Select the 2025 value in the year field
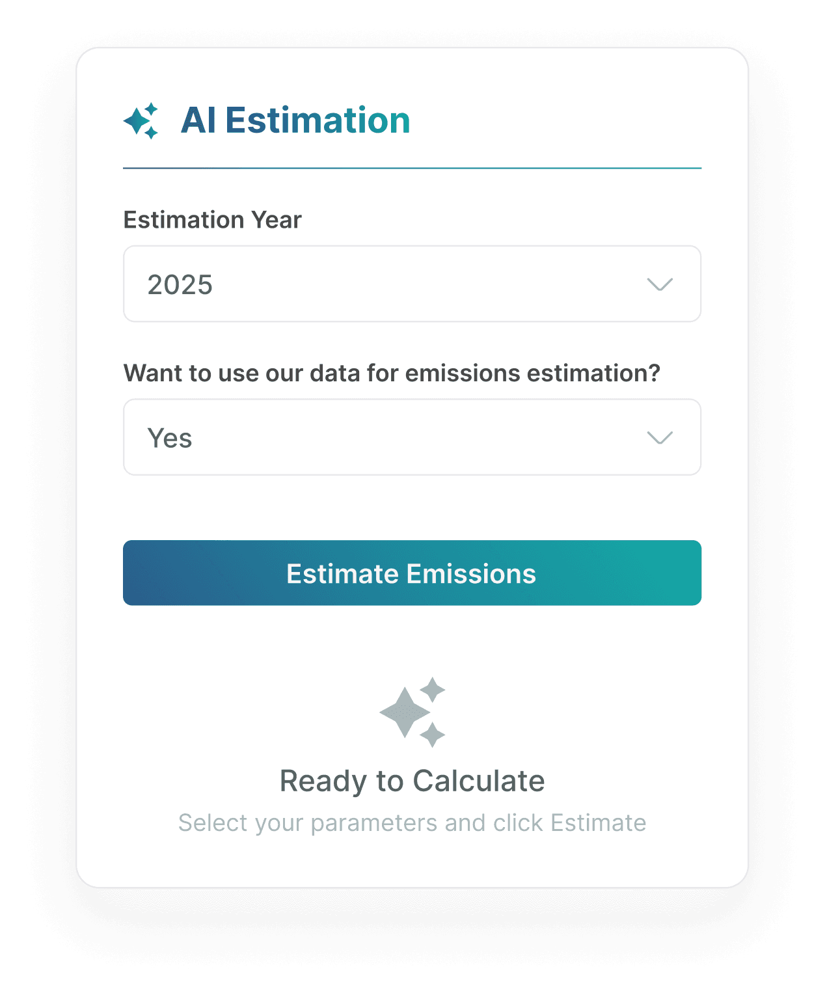The height and width of the screenshot is (993, 825). click(180, 285)
